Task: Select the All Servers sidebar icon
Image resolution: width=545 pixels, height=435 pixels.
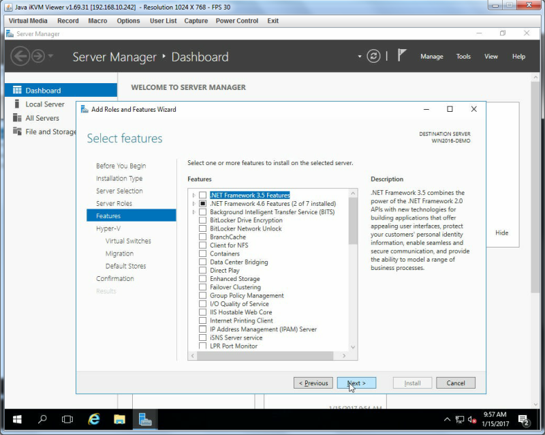Action: (x=17, y=118)
